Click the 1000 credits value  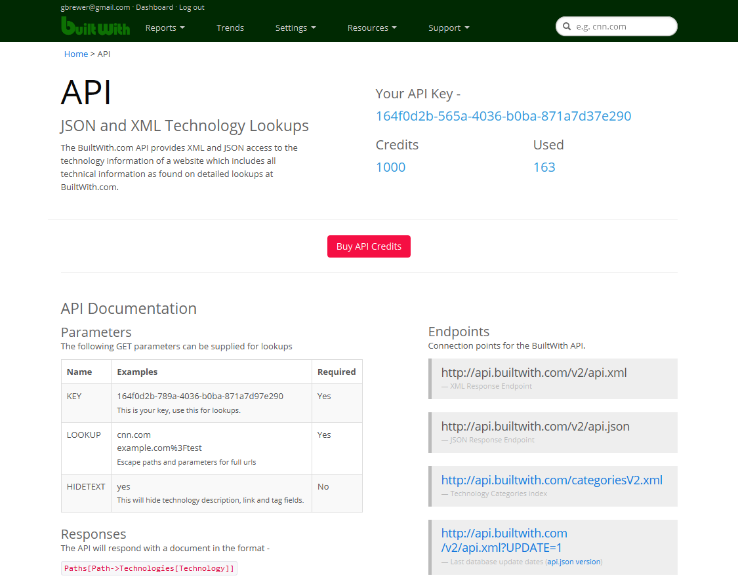tap(390, 167)
